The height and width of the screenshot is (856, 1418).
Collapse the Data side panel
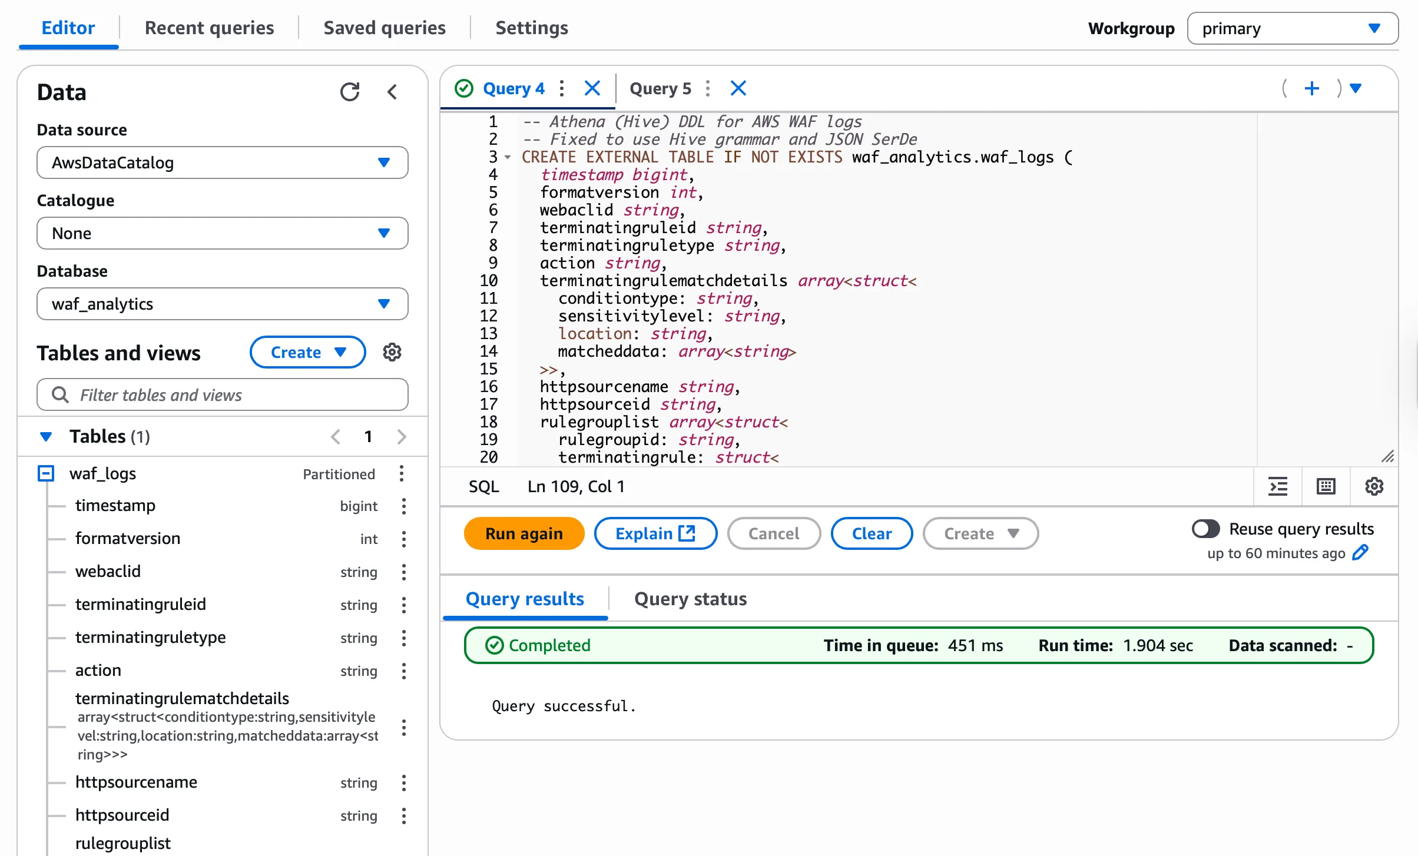pyautogui.click(x=392, y=92)
